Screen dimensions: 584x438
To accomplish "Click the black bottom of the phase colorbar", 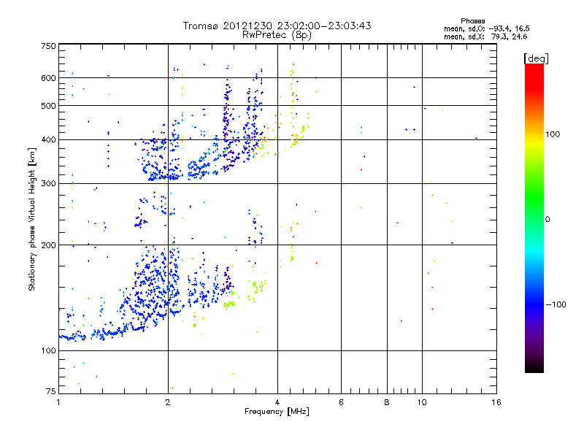I will 534,367.
